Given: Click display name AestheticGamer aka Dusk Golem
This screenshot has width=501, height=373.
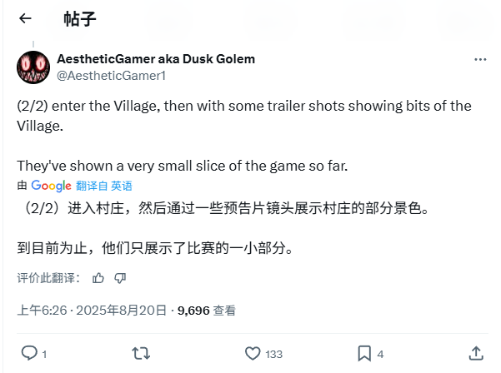Looking at the screenshot, I should (x=156, y=59).
